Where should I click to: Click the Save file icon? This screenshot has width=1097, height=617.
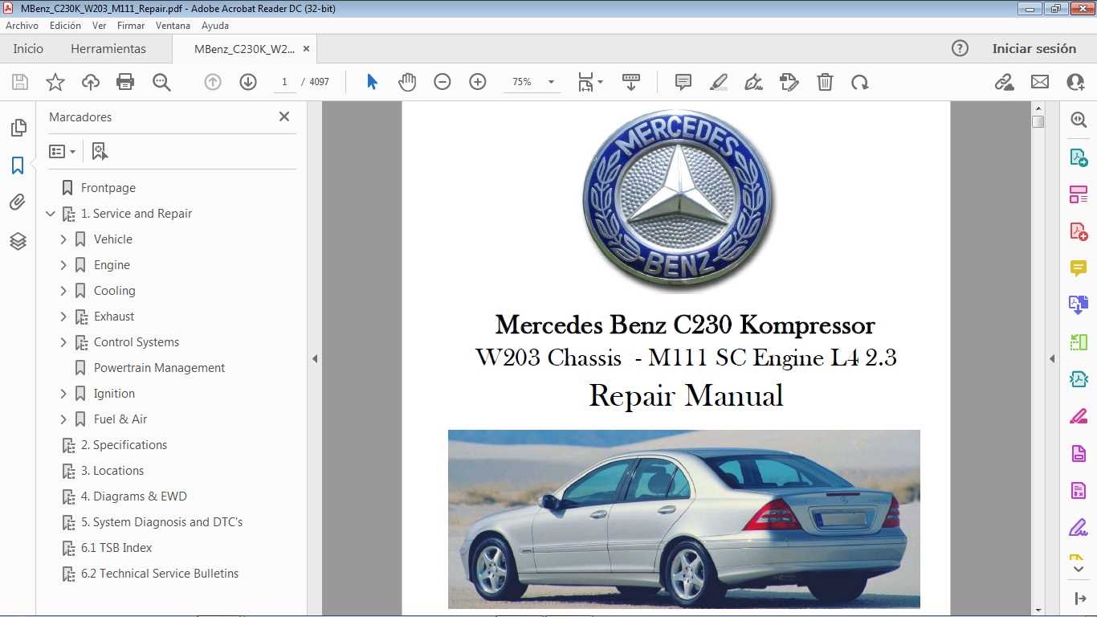(20, 82)
